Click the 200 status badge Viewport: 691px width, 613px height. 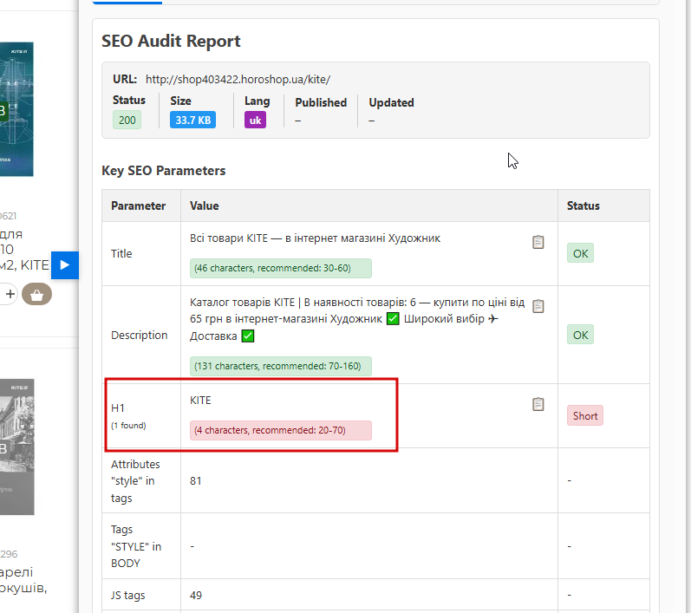[x=127, y=120]
